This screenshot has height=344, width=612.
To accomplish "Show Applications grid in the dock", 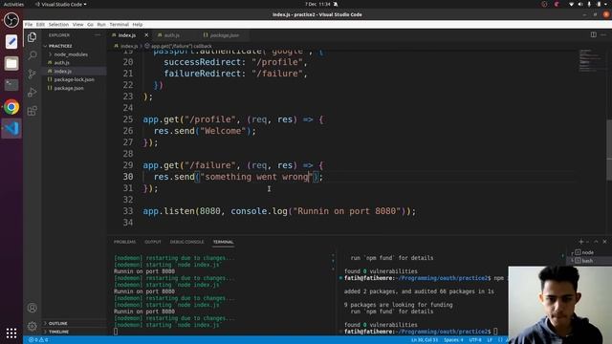I will 11,333.
